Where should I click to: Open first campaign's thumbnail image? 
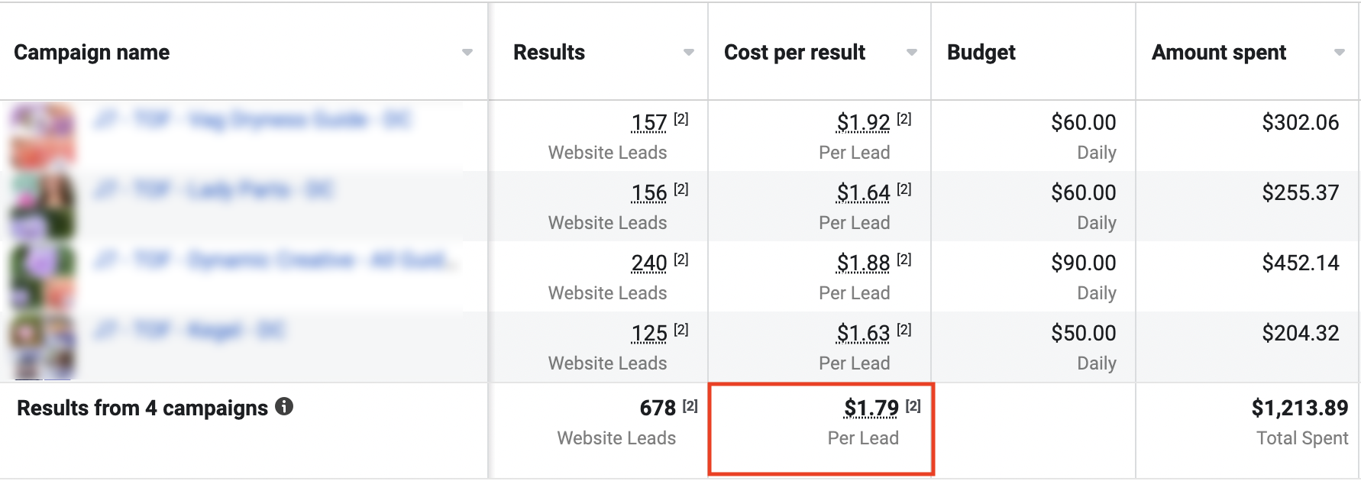point(42,136)
